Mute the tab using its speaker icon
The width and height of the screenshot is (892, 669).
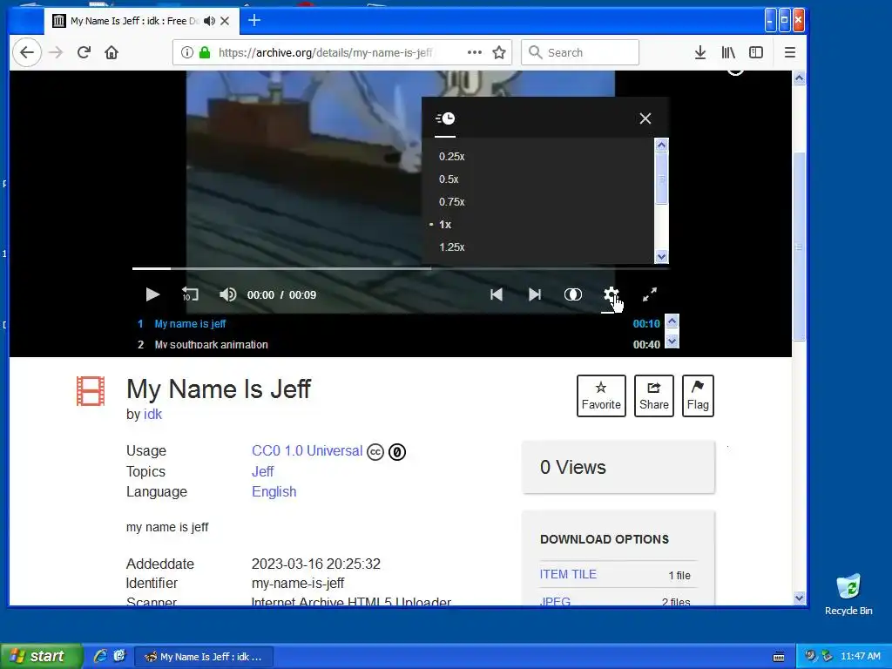[209, 21]
